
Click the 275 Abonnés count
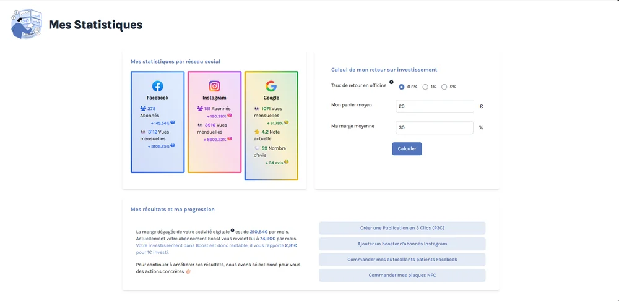click(x=152, y=108)
